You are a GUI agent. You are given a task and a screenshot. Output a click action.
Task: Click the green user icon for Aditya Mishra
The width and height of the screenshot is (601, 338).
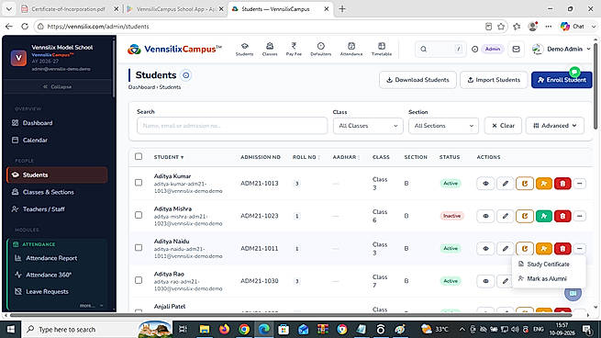[543, 216]
